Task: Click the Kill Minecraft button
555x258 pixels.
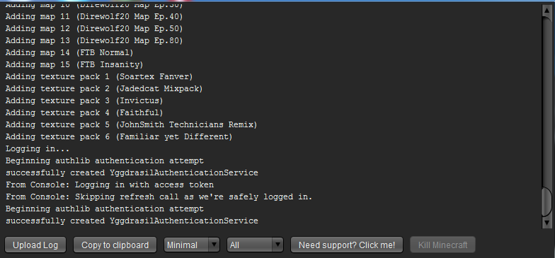Action: pos(443,245)
